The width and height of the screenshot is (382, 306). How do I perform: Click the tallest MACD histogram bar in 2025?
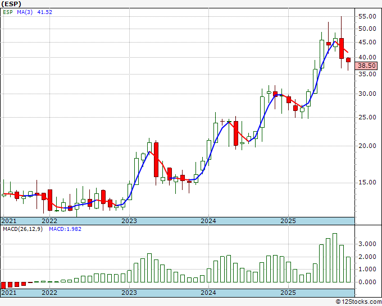coord(335,258)
